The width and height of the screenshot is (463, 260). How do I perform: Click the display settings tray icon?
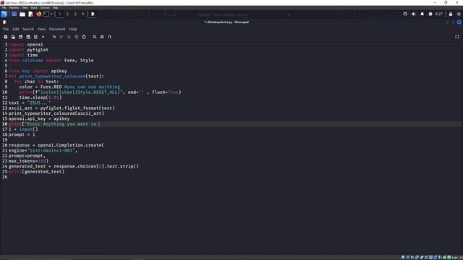click(405, 14)
